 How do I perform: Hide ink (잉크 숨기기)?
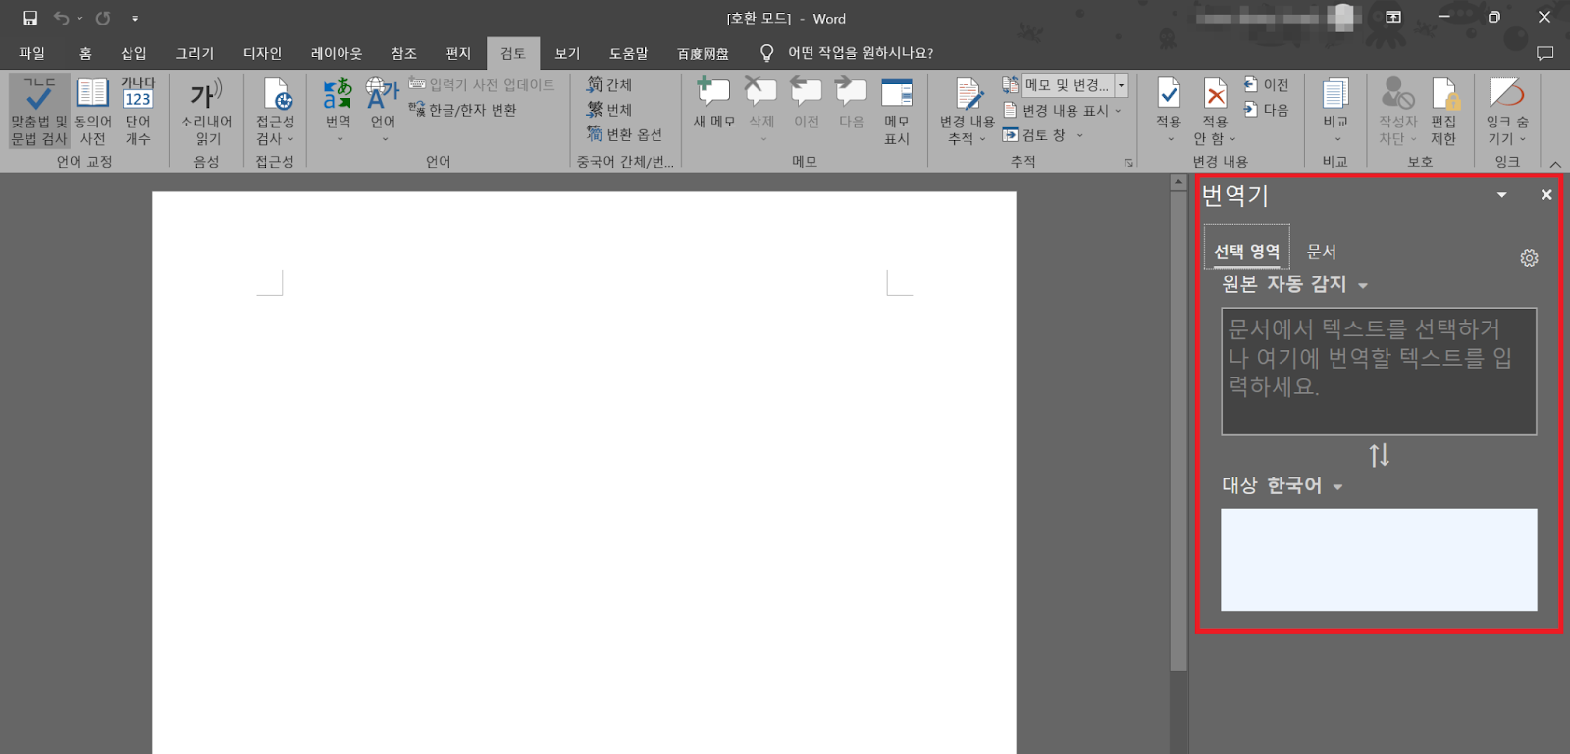[1506, 111]
